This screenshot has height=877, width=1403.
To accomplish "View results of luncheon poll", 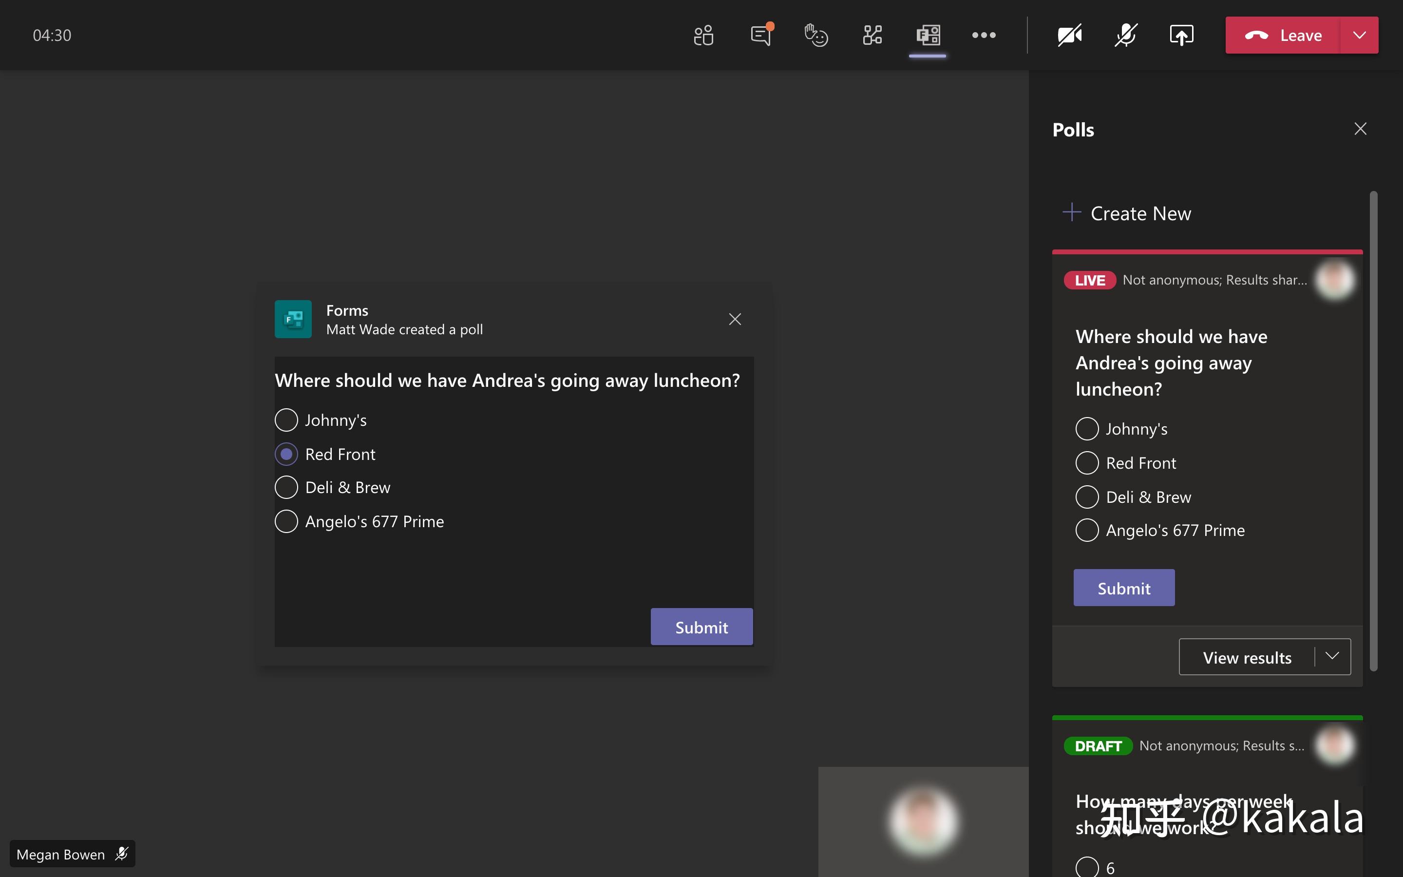I will tap(1247, 656).
